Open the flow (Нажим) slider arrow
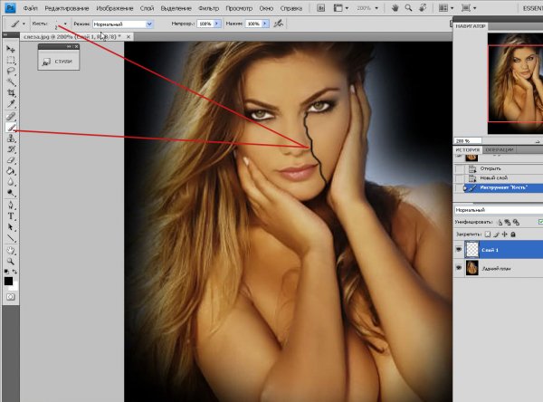 (x=265, y=24)
